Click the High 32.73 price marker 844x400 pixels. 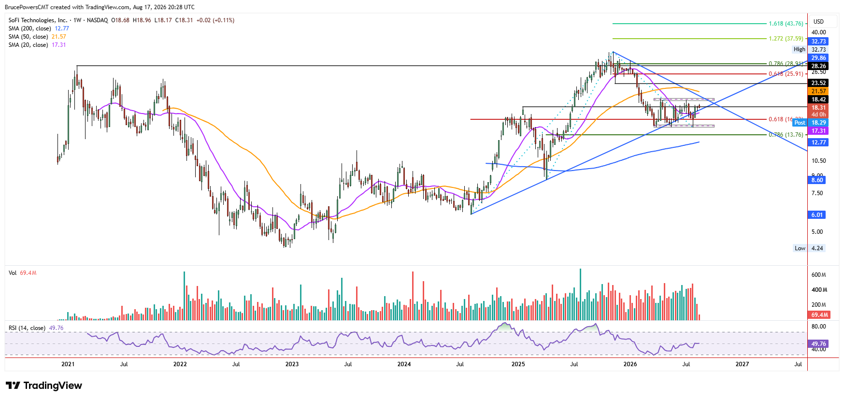click(x=810, y=49)
